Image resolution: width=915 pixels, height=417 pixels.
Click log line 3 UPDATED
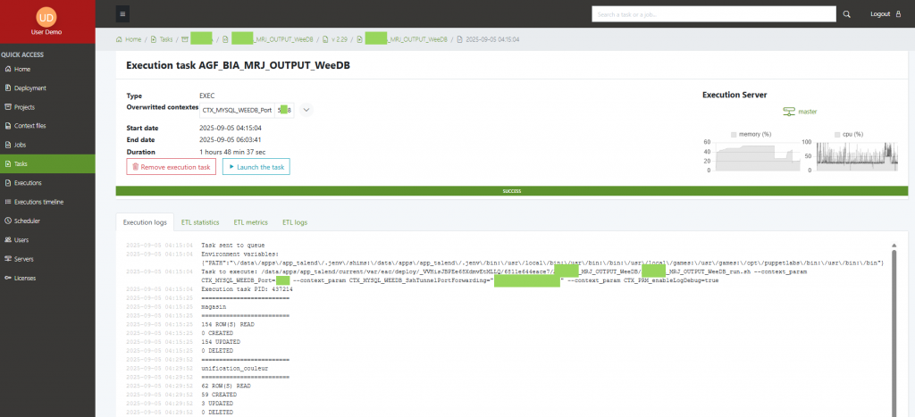click(218, 403)
